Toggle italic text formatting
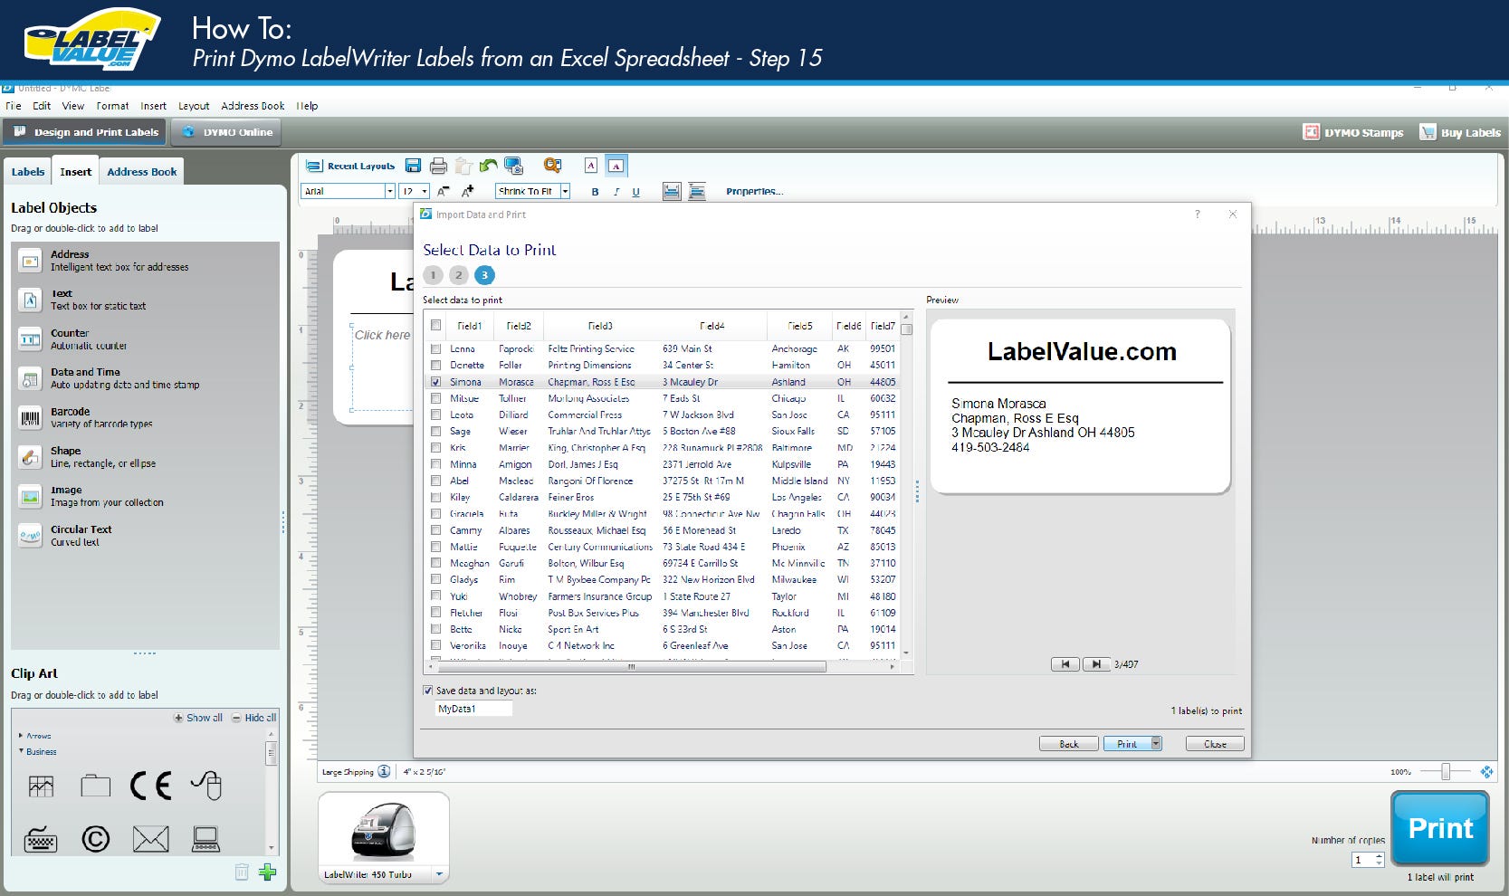 coord(616,192)
